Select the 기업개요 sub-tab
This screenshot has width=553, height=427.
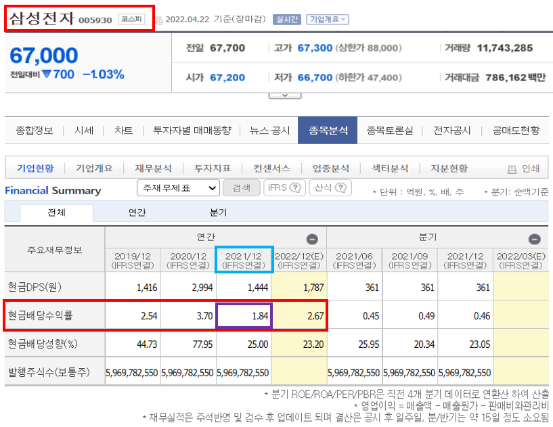pyautogui.click(x=94, y=168)
